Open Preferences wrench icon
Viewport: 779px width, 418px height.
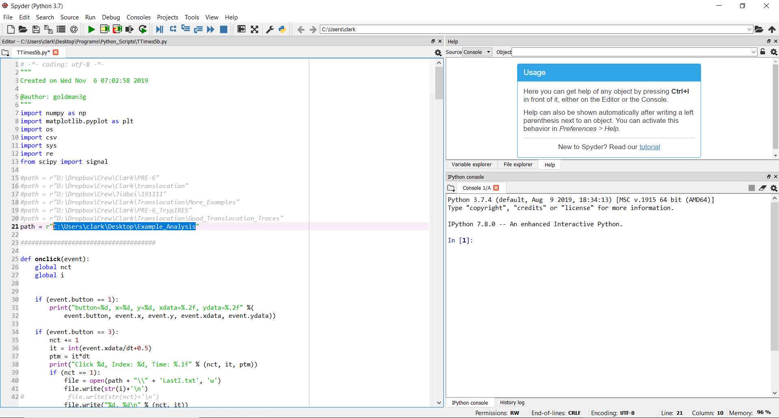(270, 29)
